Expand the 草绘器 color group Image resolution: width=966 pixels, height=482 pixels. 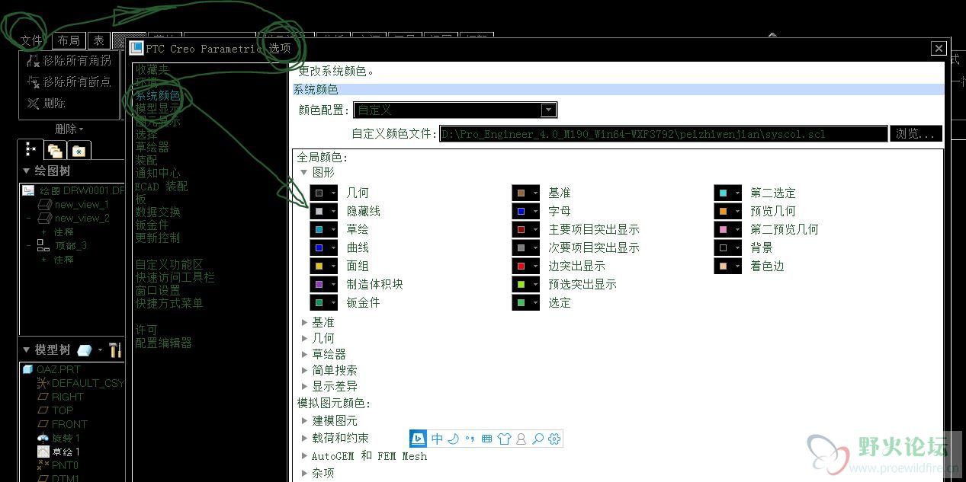click(304, 354)
